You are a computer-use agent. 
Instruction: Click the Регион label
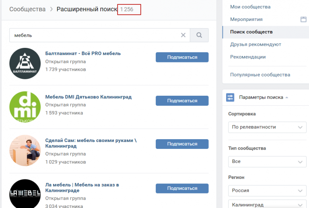coord(236,177)
